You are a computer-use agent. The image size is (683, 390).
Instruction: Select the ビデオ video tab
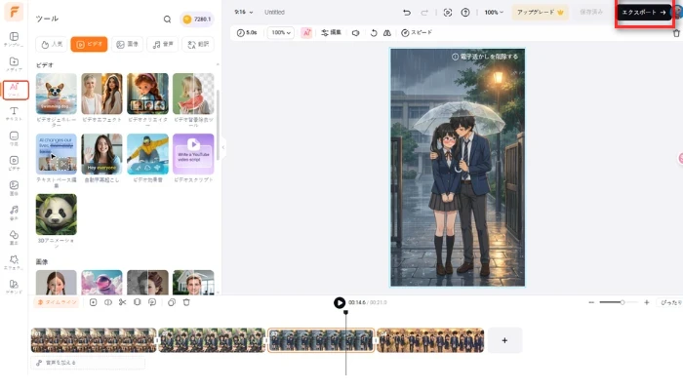(89, 44)
